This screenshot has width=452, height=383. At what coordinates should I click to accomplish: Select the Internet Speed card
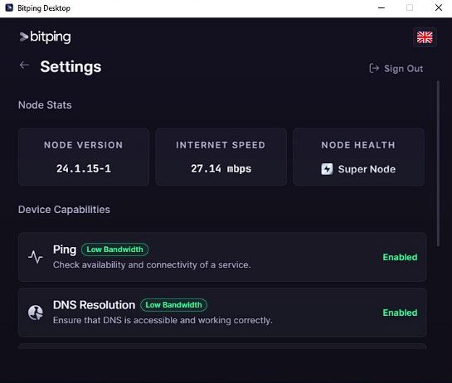[221, 157]
